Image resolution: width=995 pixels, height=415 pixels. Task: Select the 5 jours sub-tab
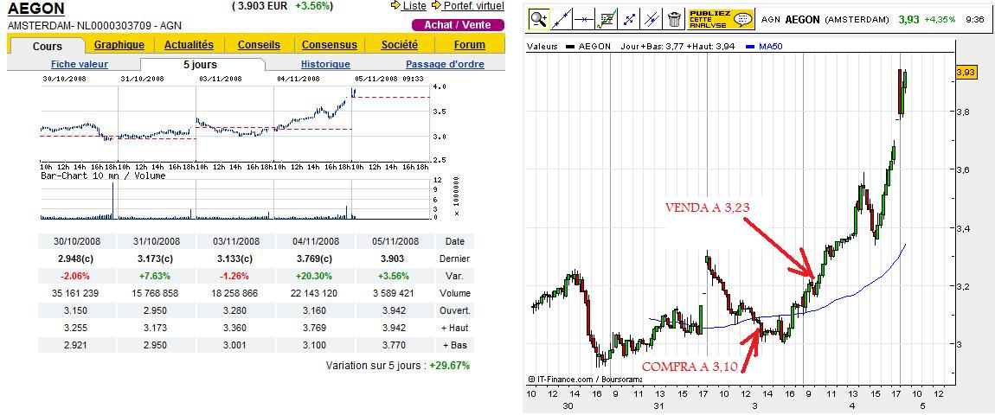coord(201,65)
